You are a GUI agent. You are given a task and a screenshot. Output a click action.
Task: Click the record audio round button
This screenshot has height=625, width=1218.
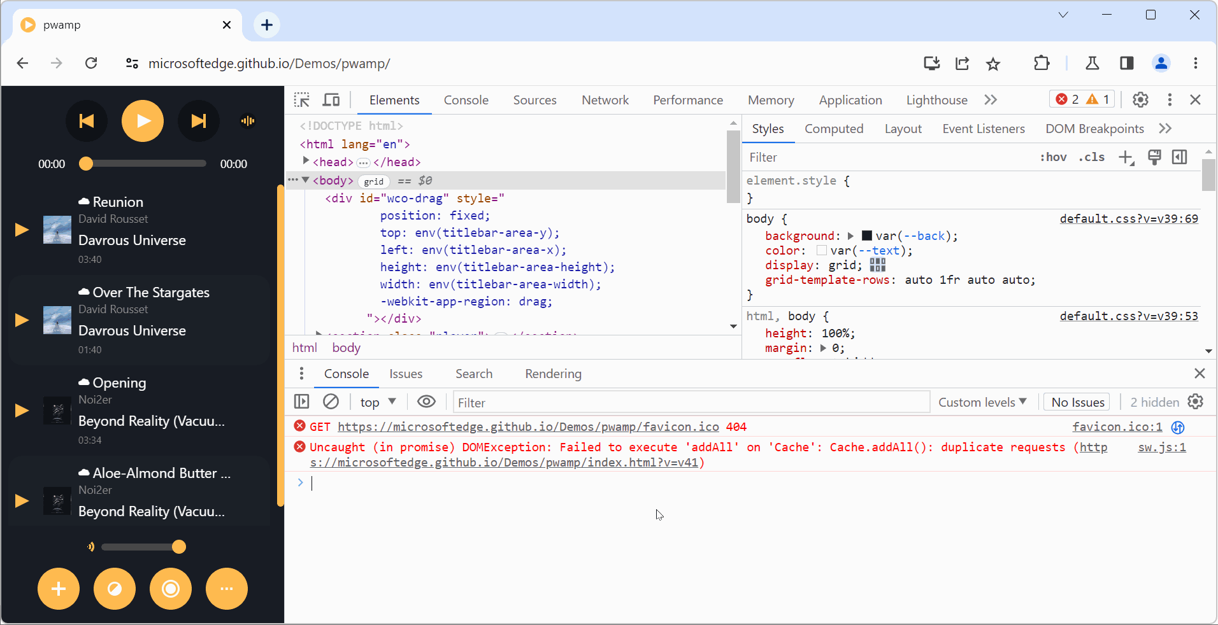171,589
